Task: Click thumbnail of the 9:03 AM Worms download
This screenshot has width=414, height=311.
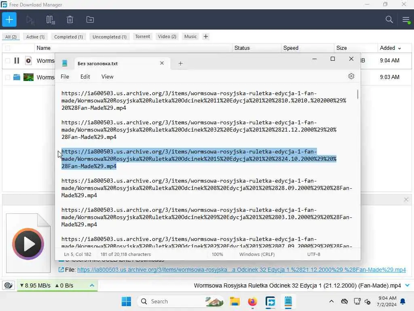Action: coord(29,77)
